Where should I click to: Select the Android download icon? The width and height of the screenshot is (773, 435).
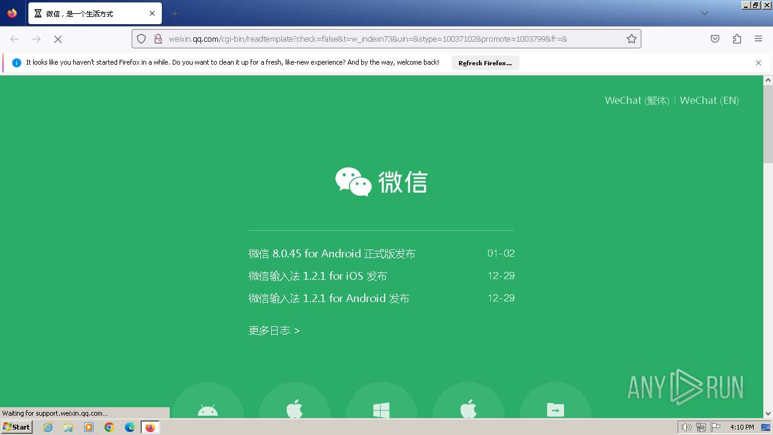coord(208,400)
